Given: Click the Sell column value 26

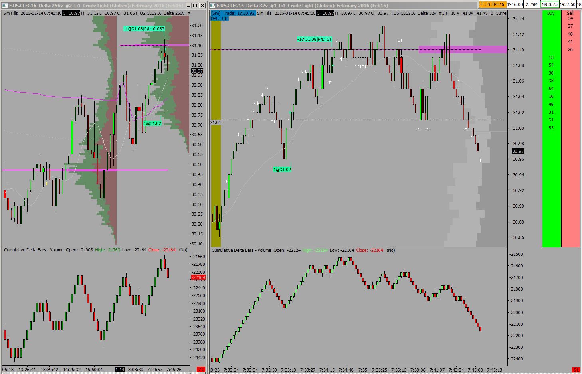Looking at the screenshot, I should (x=570, y=49).
